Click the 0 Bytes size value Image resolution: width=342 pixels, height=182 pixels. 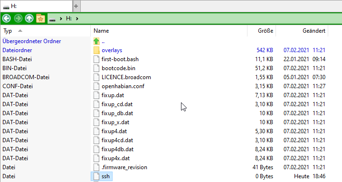[265, 176]
